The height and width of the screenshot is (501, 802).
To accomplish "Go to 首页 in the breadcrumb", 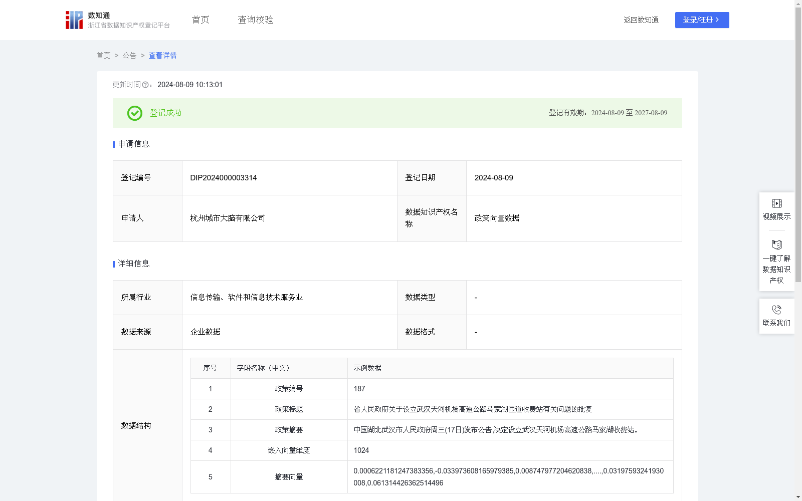I will [103, 56].
